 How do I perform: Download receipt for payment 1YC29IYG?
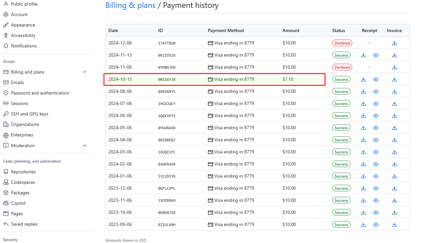click(363, 176)
